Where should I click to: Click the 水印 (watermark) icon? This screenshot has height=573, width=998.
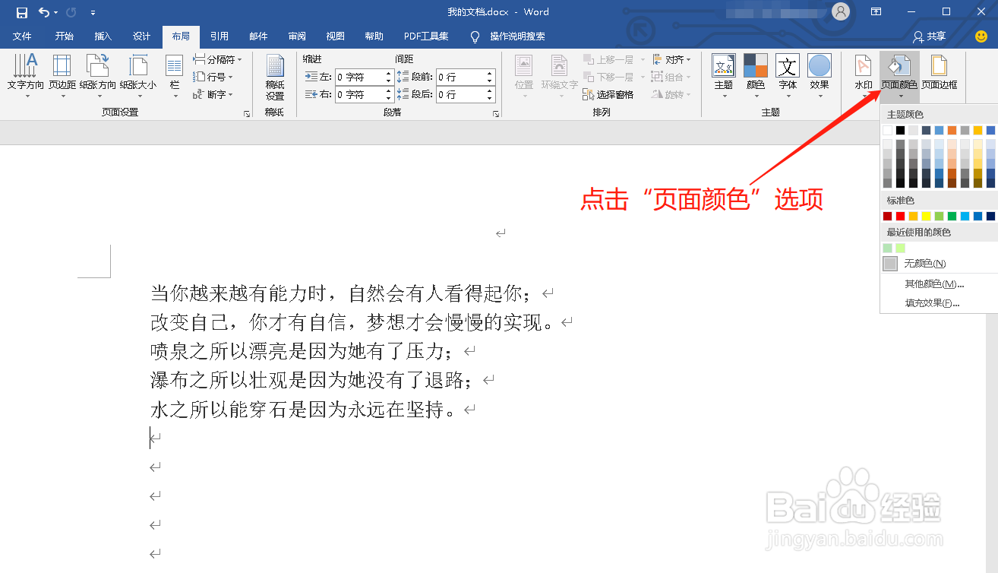[x=862, y=72]
